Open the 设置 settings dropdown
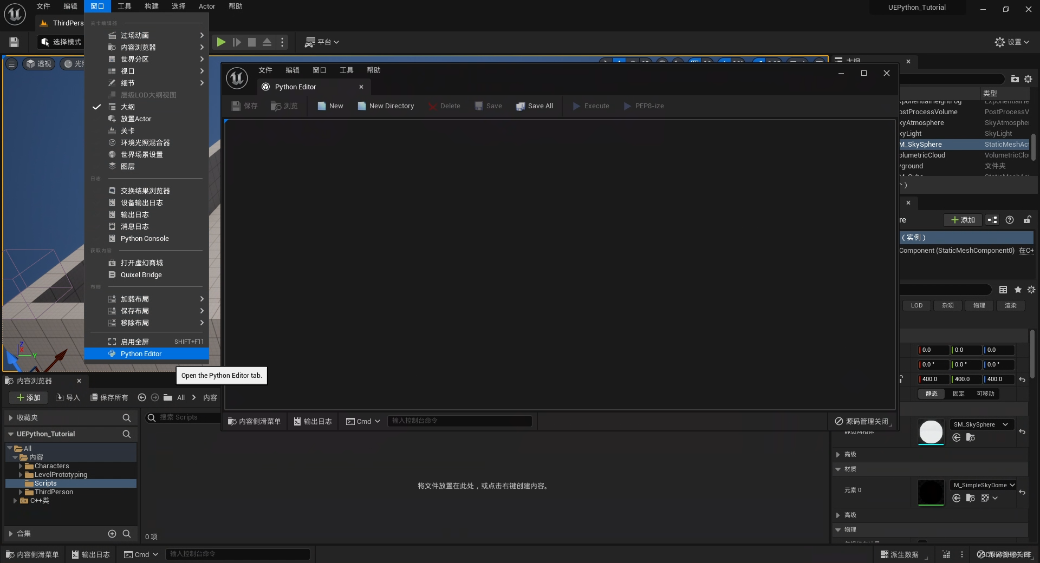The width and height of the screenshot is (1040, 563). [x=1012, y=42]
